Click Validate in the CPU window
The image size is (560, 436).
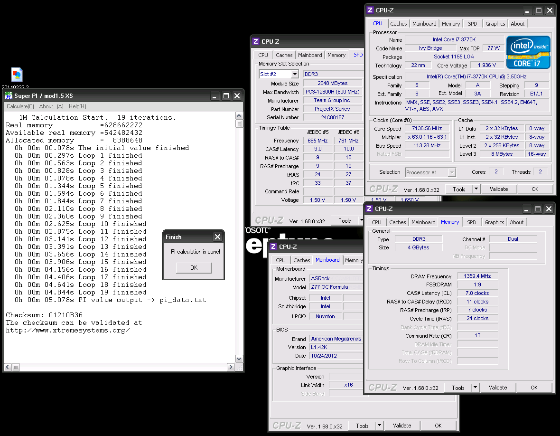499,189
